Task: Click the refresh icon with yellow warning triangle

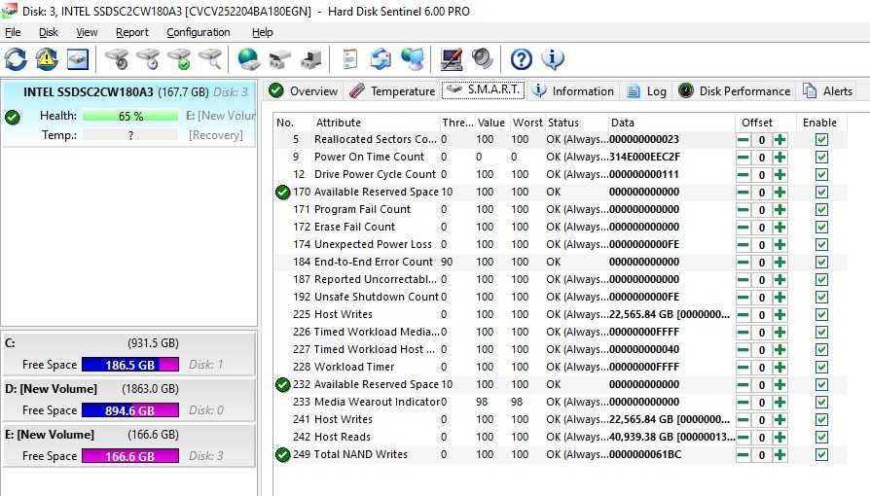Action: tap(47, 58)
